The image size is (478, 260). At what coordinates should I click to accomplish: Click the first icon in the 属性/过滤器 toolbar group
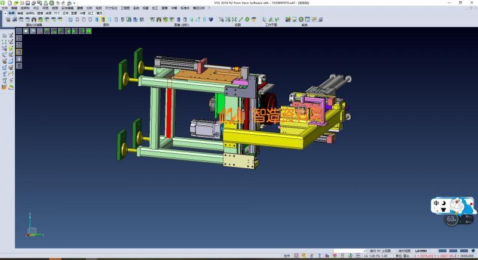(x=8, y=19)
